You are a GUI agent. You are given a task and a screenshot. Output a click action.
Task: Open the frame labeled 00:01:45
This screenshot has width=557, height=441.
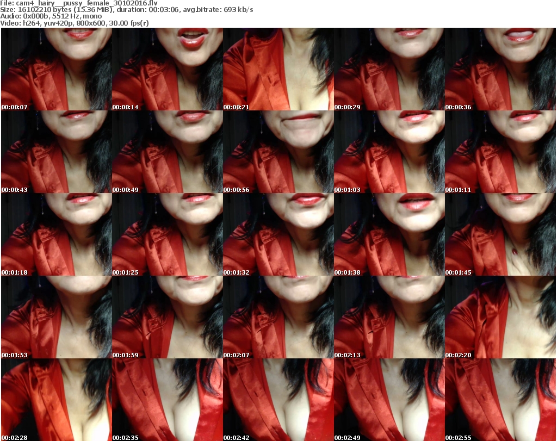[x=500, y=235]
